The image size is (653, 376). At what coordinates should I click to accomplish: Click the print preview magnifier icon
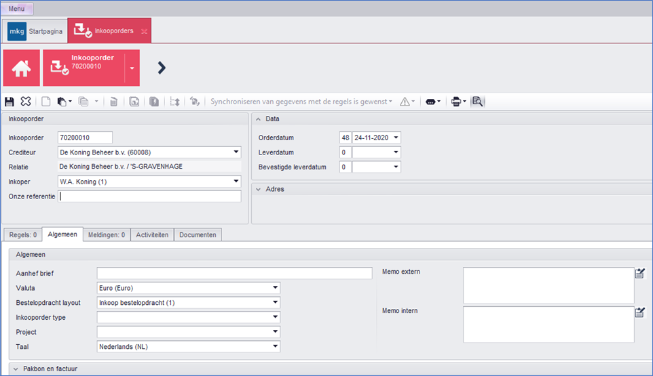(x=477, y=102)
